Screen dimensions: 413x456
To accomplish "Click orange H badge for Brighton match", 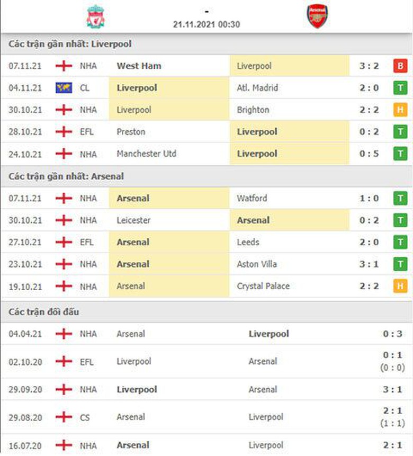I will (400, 110).
